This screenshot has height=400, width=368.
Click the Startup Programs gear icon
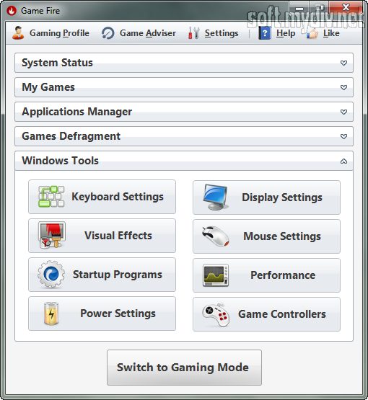(x=51, y=275)
